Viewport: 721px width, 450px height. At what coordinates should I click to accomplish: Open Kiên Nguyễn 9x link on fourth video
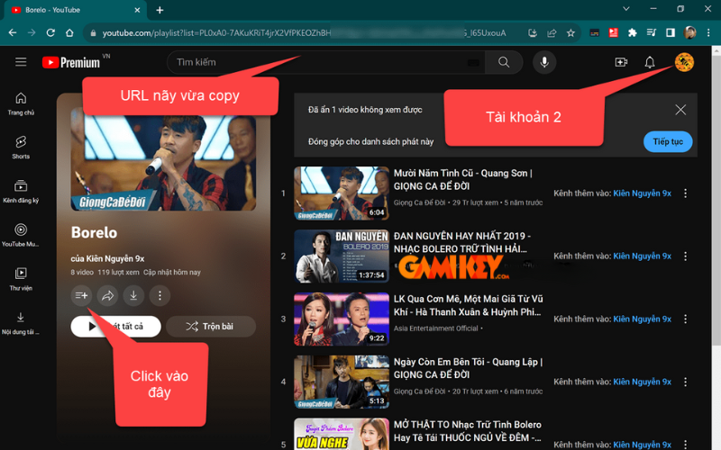tap(643, 382)
